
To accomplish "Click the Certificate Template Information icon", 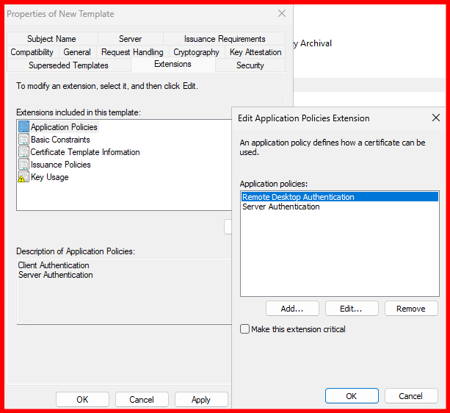I will pos(23,152).
